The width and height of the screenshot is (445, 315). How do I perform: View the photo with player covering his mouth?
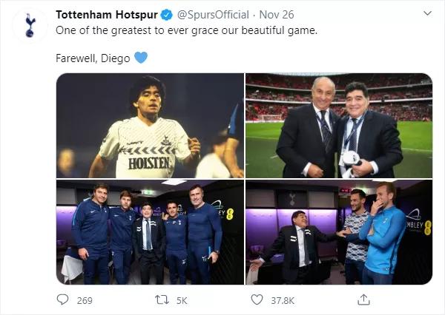(339, 231)
